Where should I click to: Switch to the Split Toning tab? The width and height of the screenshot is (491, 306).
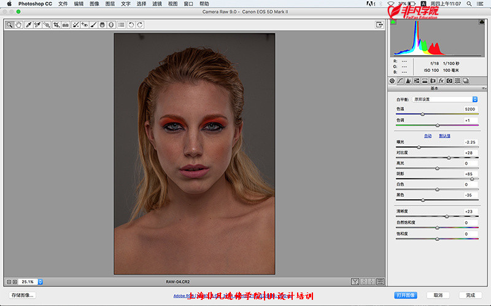(425, 81)
